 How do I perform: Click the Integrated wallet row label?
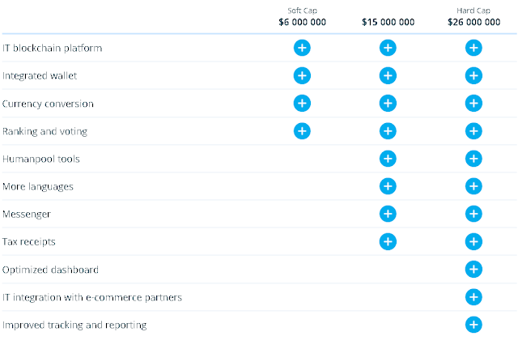click(x=40, y=76)
